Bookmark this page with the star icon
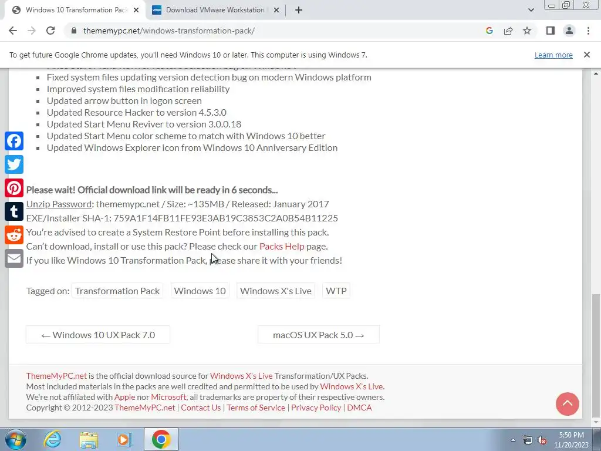The height and width of the screenshot is (451, 601). point(527,31)
